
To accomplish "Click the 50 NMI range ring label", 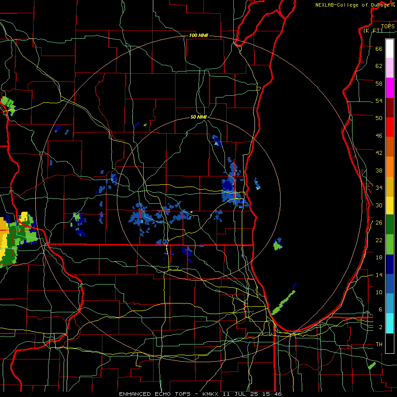I will pyautogui.click(x=198, y=117).
